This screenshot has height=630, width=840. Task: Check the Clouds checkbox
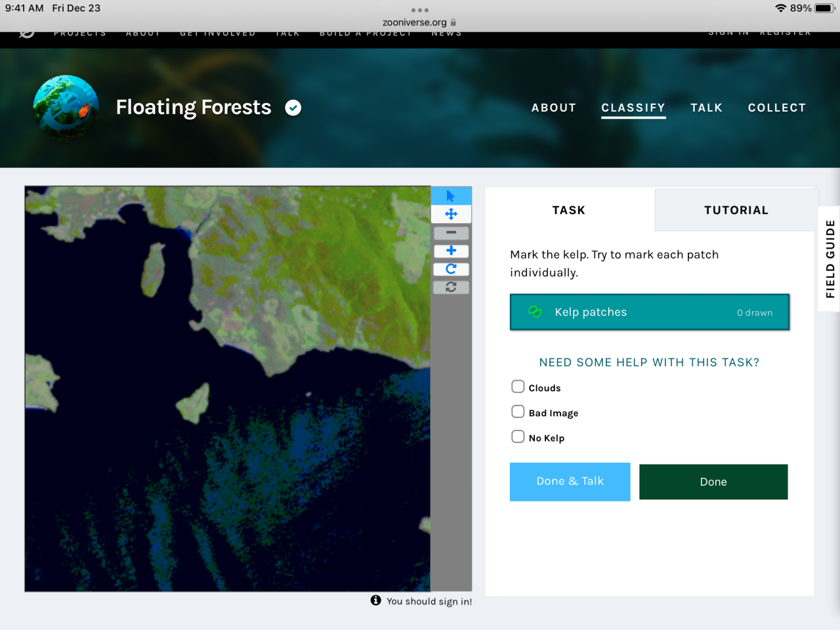(518, 387)
